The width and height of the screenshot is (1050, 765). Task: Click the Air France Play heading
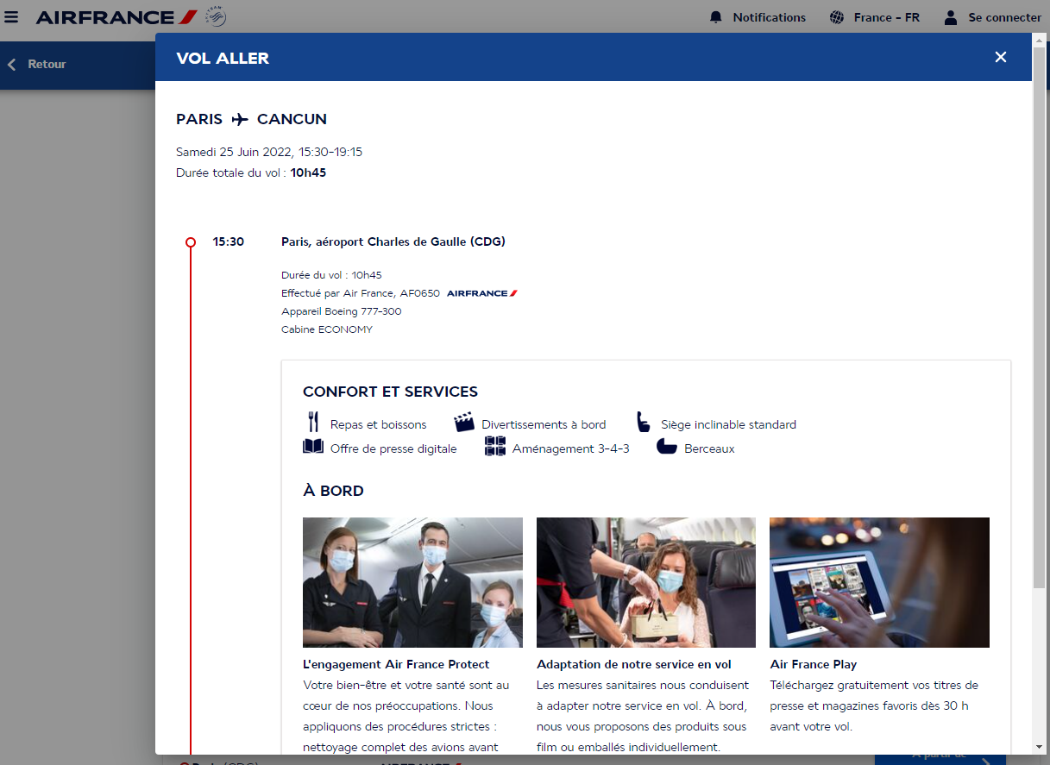pos(814,665)
